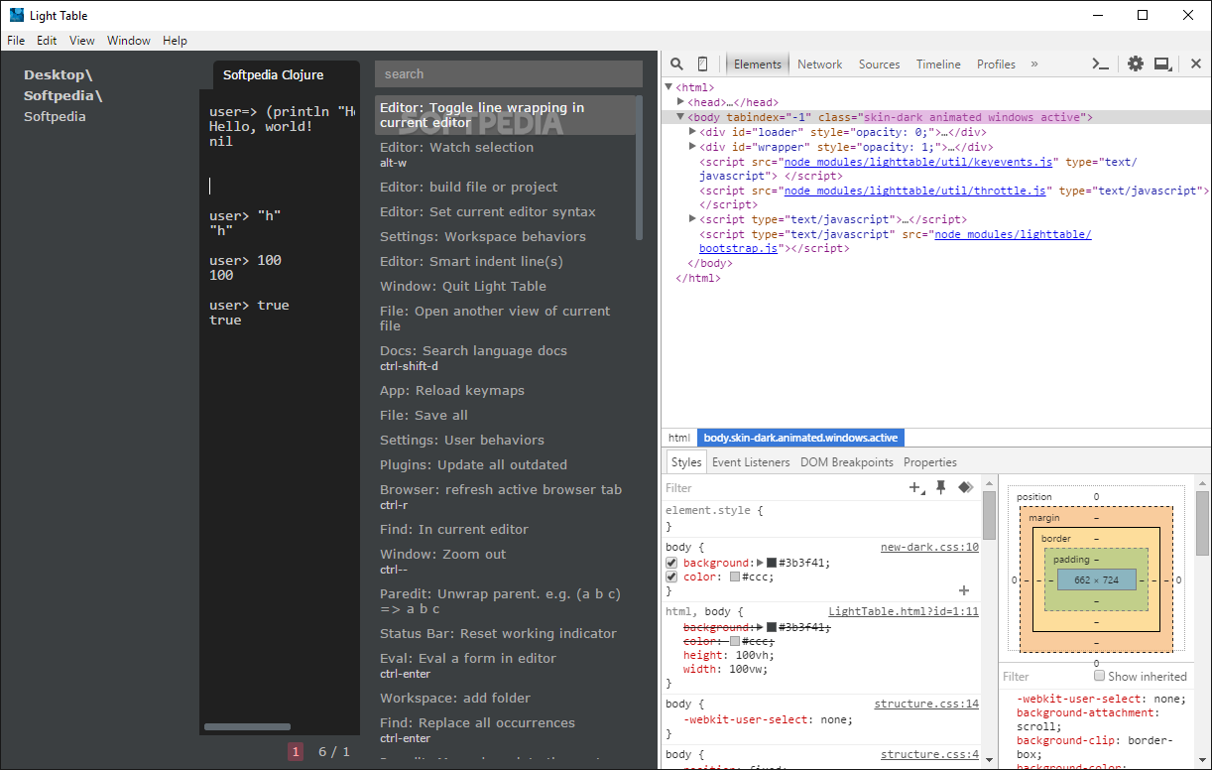Click struck-through #ccc swatch in html, body rule
This screenshot has height=770, width=1212.
tap(735, 641)
